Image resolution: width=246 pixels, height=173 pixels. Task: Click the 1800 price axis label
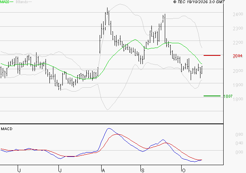[238, 99]
